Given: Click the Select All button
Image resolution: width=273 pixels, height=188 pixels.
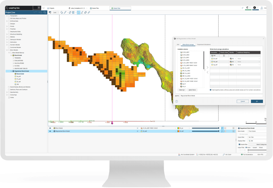Looking at the screenshot, I should [x=182, y=90].
